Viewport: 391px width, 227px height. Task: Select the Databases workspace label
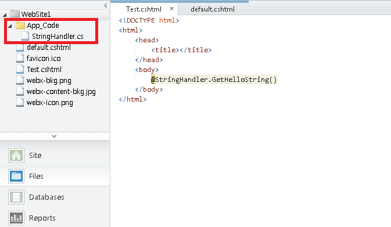click(46, 197)
